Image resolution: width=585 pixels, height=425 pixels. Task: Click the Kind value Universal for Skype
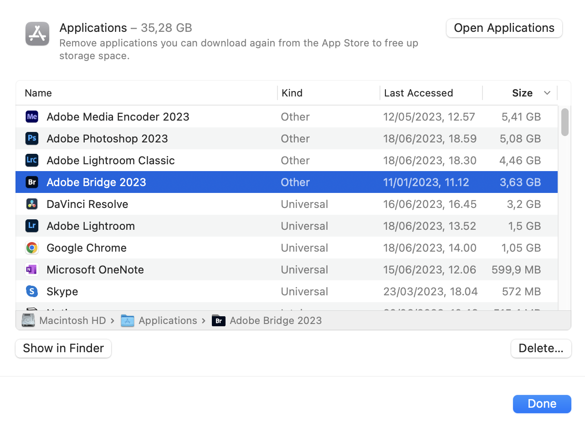coord(304,292)
